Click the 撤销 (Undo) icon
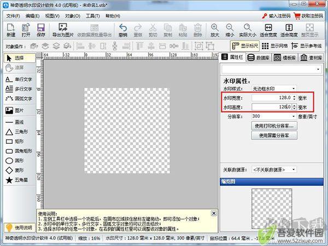 point(123,30)
